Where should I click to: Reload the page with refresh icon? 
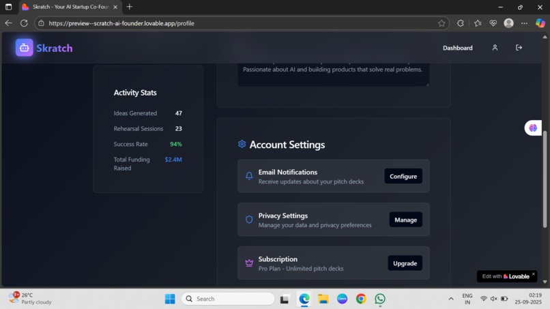click(24, 23)
